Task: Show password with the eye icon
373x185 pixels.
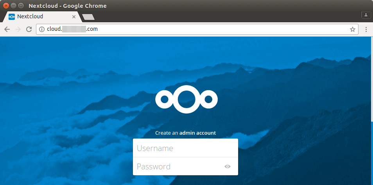Action: click(228, 167)
